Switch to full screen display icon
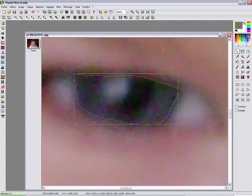Screen dimensions: 252x196 (153, 12)
